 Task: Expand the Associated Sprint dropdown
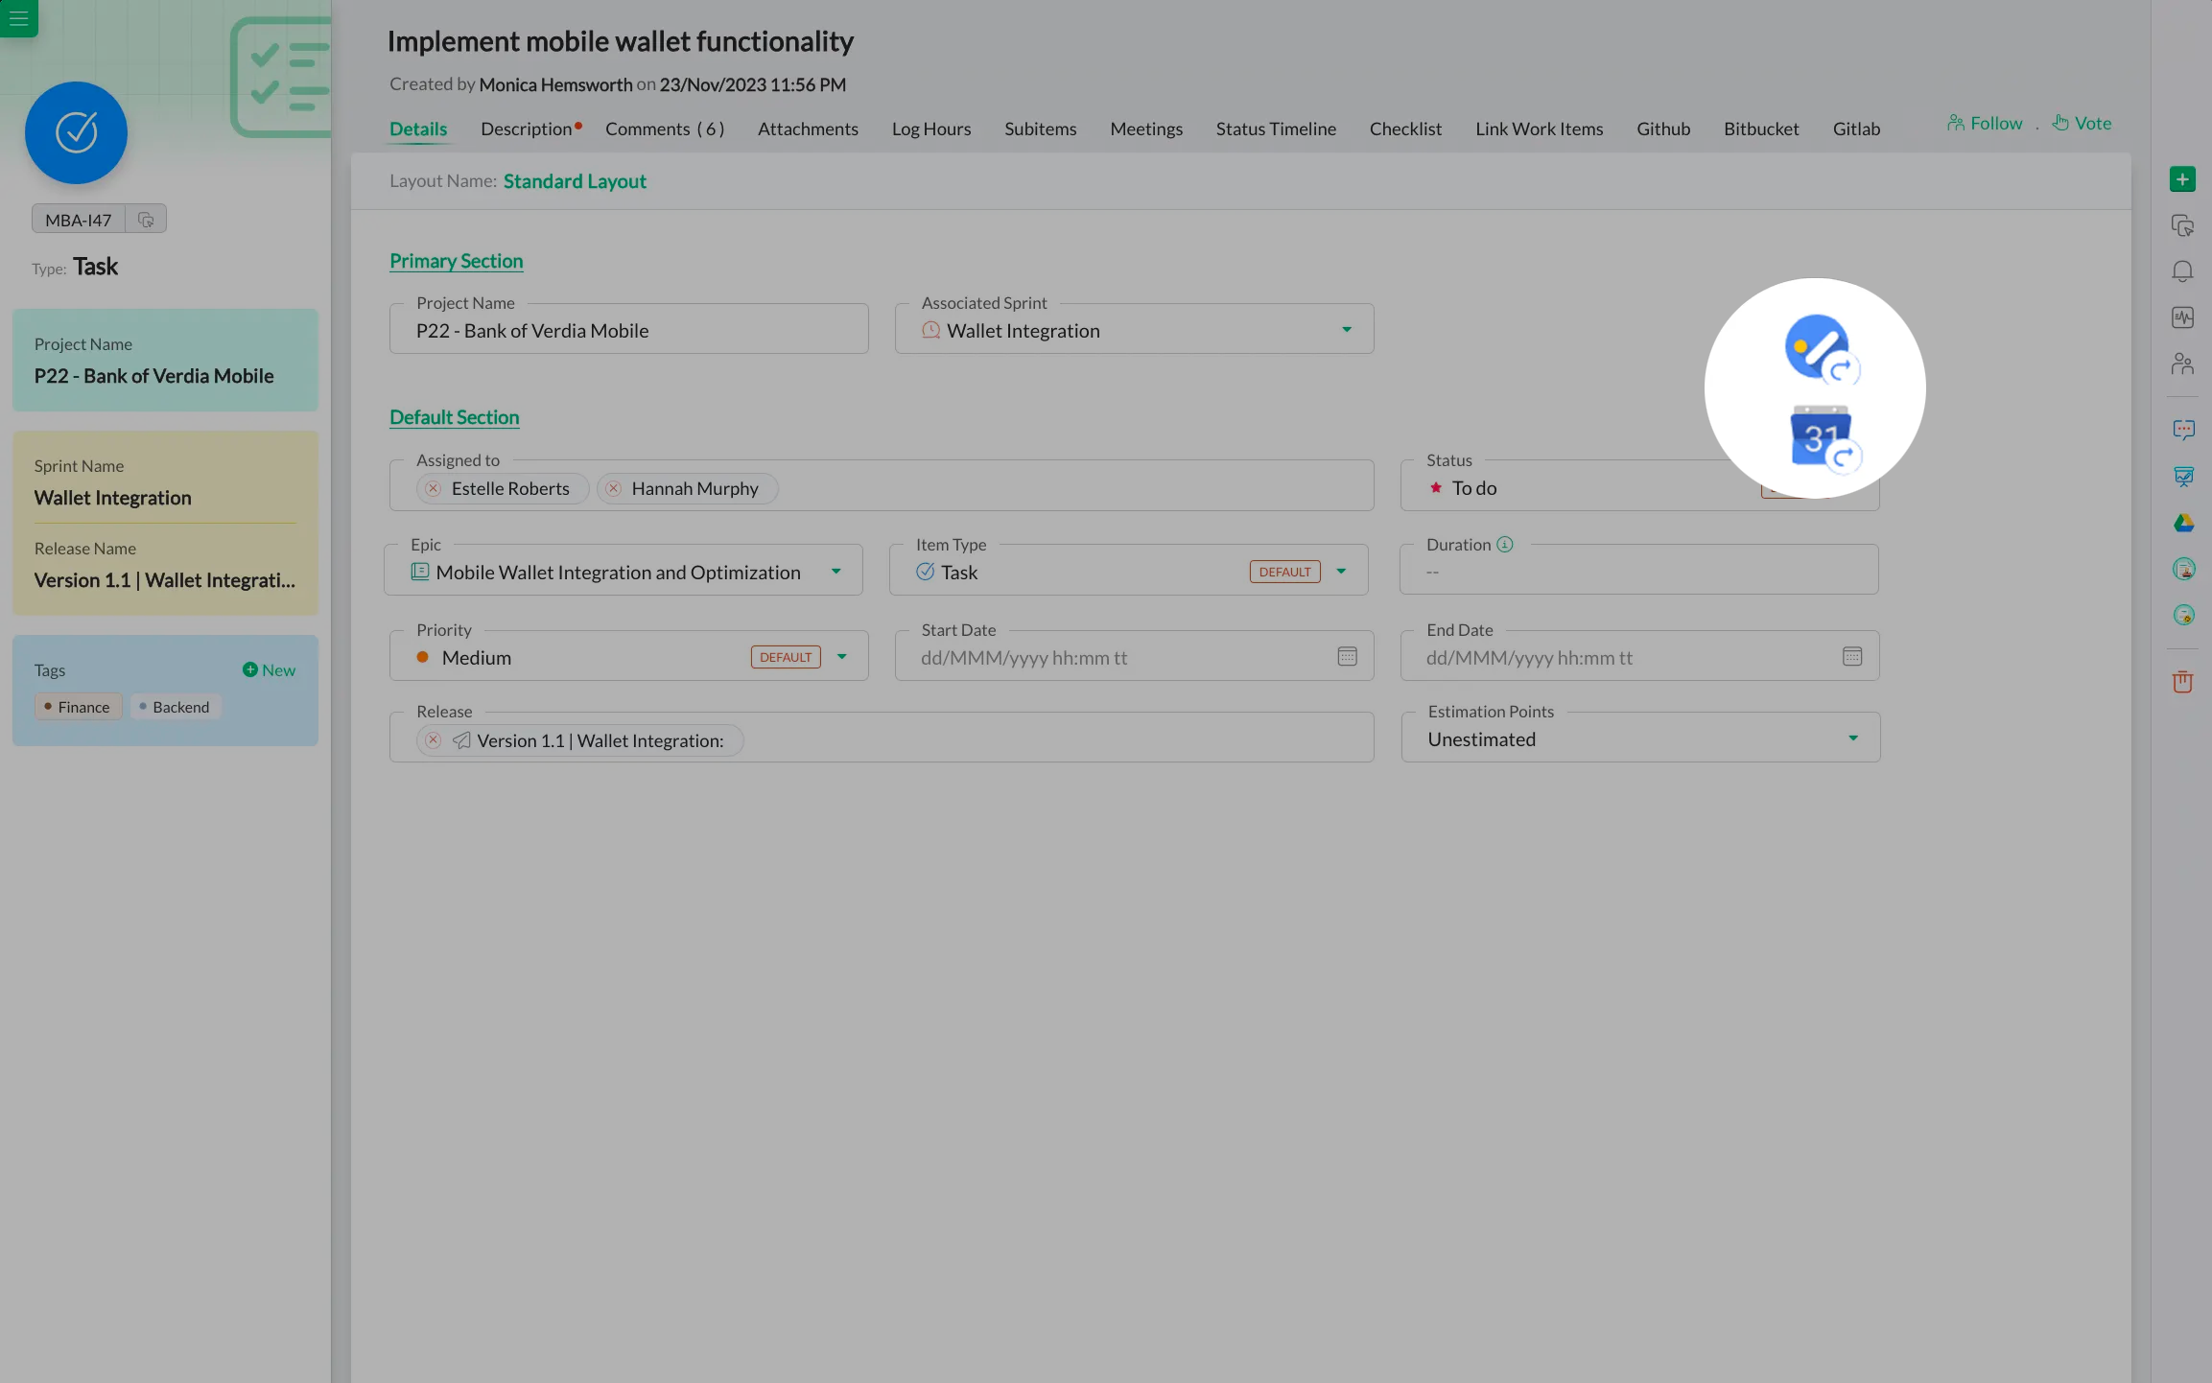1346,330
